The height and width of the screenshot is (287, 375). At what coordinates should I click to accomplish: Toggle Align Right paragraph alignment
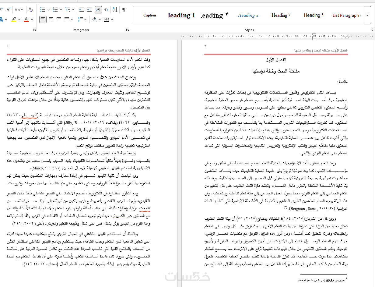pos(58,19)
